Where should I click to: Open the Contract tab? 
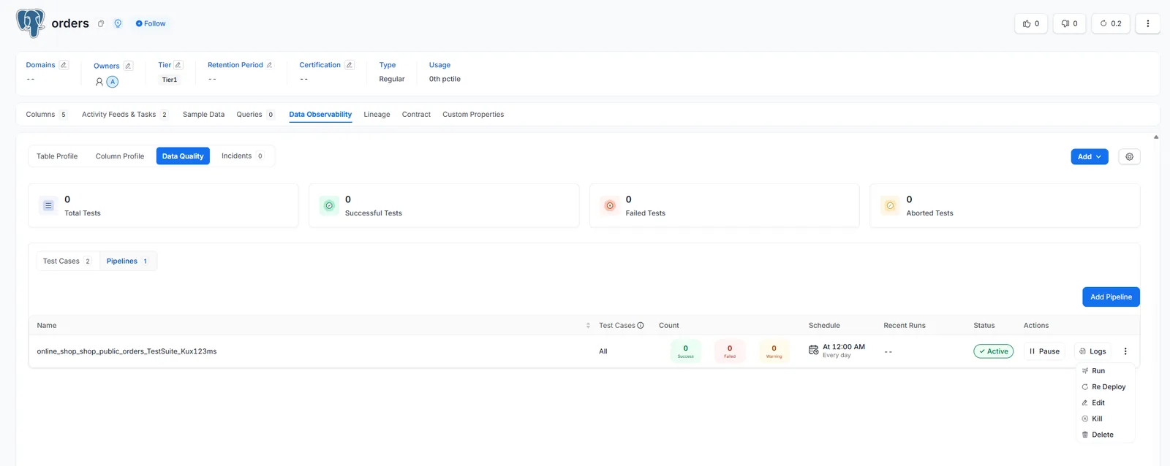click(416, 115)
